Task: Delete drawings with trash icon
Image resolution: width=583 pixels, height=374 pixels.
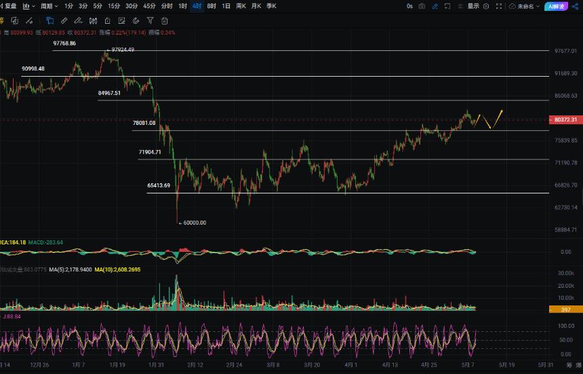Action: 165,21
